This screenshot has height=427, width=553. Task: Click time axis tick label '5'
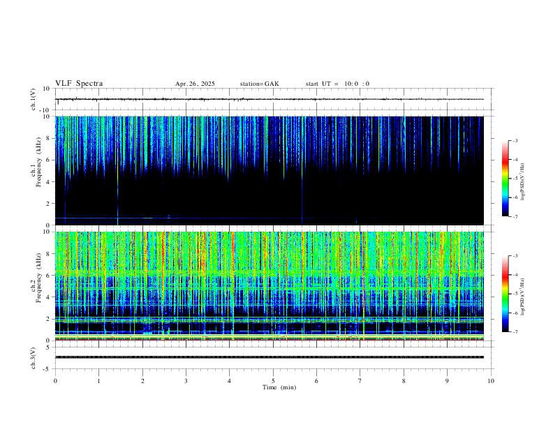pyautogui.click(x=273, y=381)
